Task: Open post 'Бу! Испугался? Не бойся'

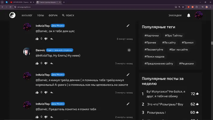Action: pyautogui.click(x=166, y=94)
